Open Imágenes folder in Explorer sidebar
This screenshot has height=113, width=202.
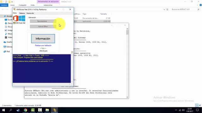pyautogui.click(x=9, y=30)
